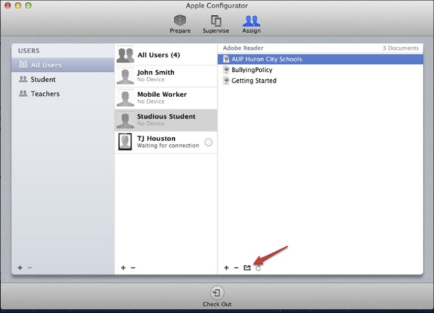Click TJ Houston's photo thumbnail
The width and height of the screenshot is (434, 313).
125,142
